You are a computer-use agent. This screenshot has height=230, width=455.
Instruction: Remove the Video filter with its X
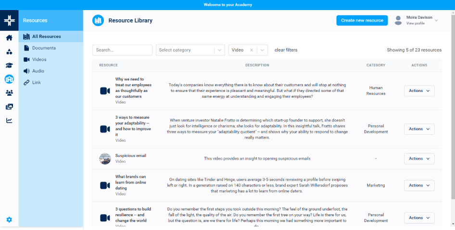(x=252, y=50)
